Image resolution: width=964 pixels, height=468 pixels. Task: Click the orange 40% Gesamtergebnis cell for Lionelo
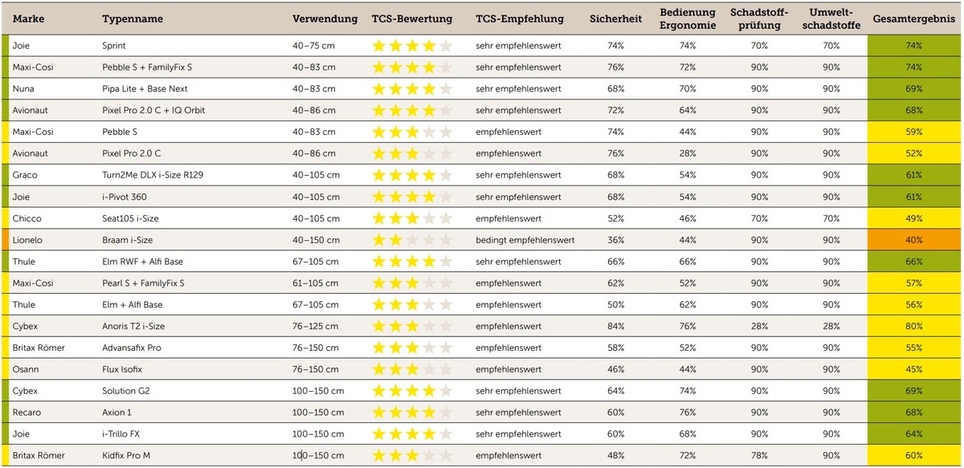tap(913, 240)
